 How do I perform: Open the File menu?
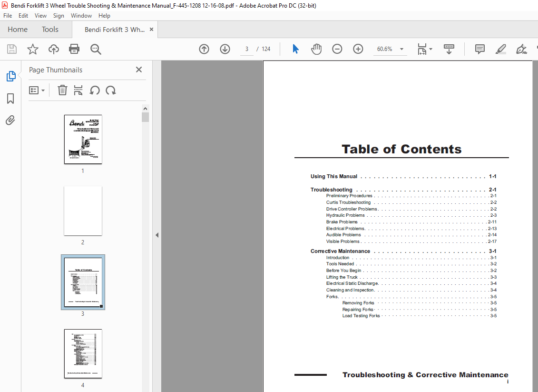coord(8,15)
